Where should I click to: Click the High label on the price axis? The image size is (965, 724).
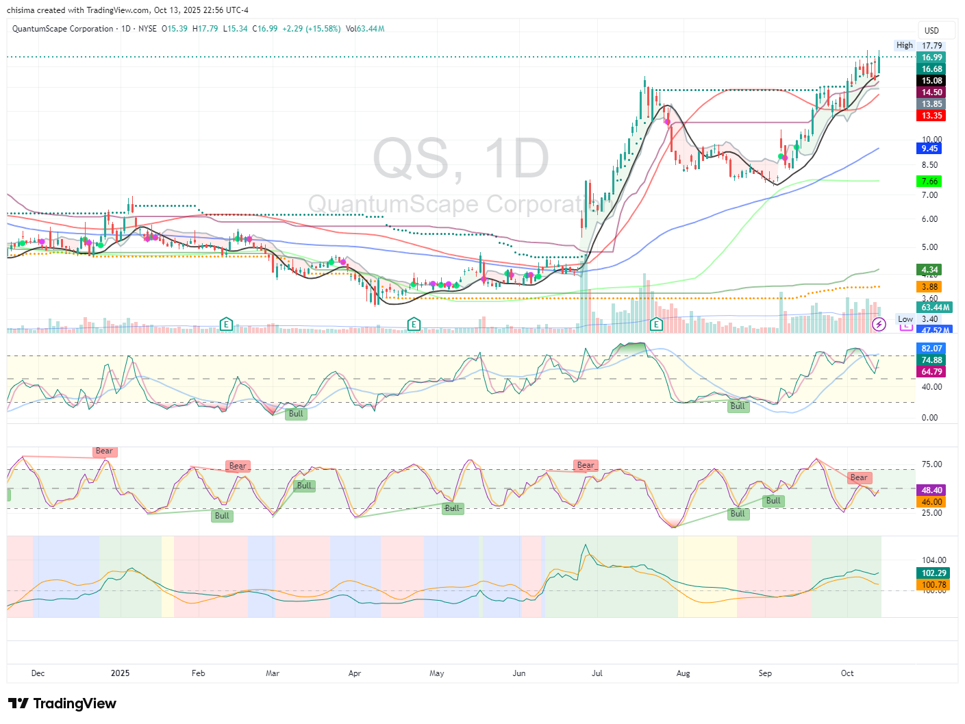click(x=905, y=46)
